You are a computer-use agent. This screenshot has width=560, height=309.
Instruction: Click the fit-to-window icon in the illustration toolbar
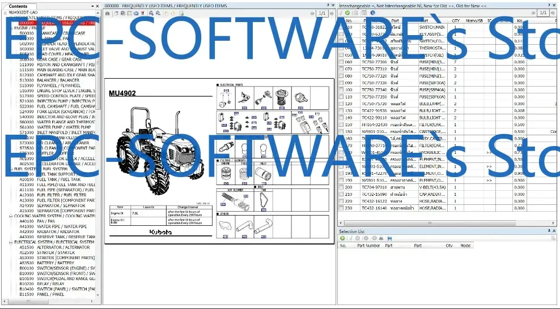pyautogui.click(x=129, y=13)
